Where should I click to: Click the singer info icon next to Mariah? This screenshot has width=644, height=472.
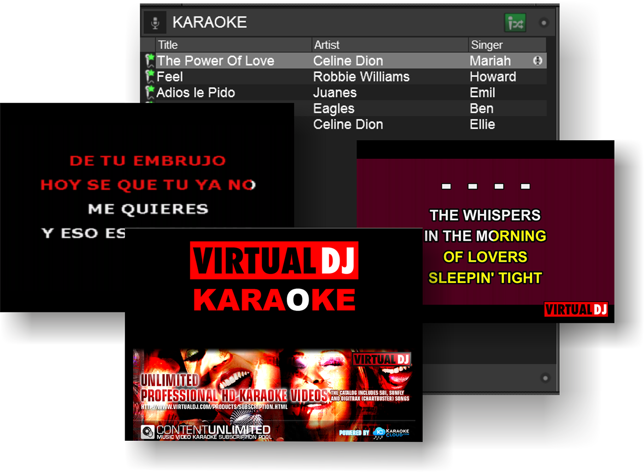click(538, 60)
